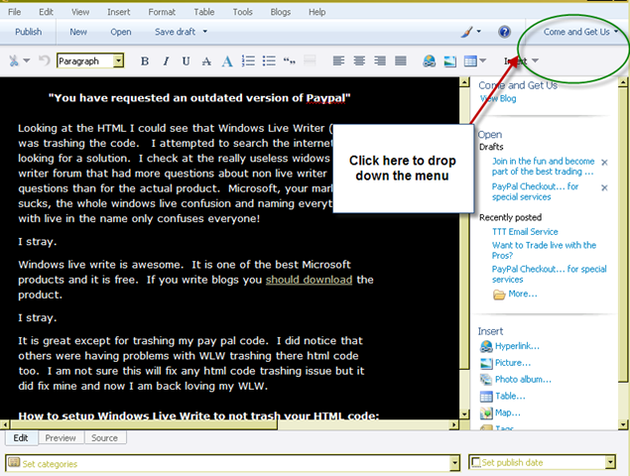Viewport: 630px width, 476px height.
Task: Click toolbar Insert Table icon
Action: pos(470,61)
